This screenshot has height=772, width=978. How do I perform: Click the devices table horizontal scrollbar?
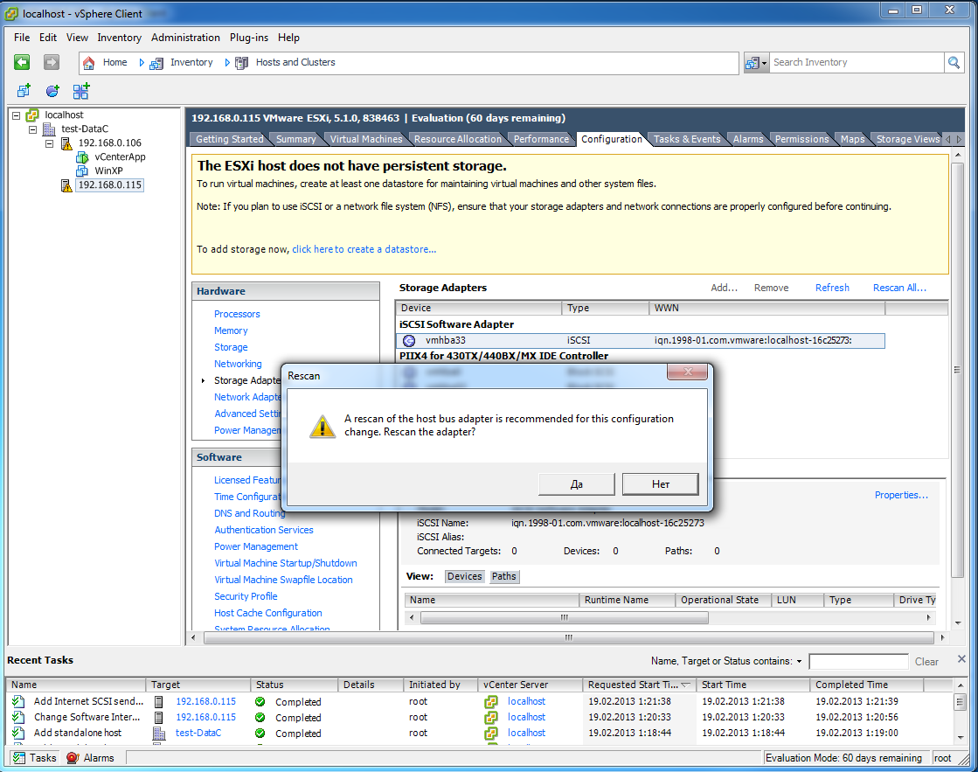click(x=565, y=618)
